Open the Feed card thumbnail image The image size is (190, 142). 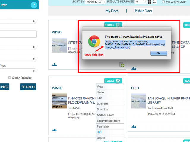tap(138, 101)
